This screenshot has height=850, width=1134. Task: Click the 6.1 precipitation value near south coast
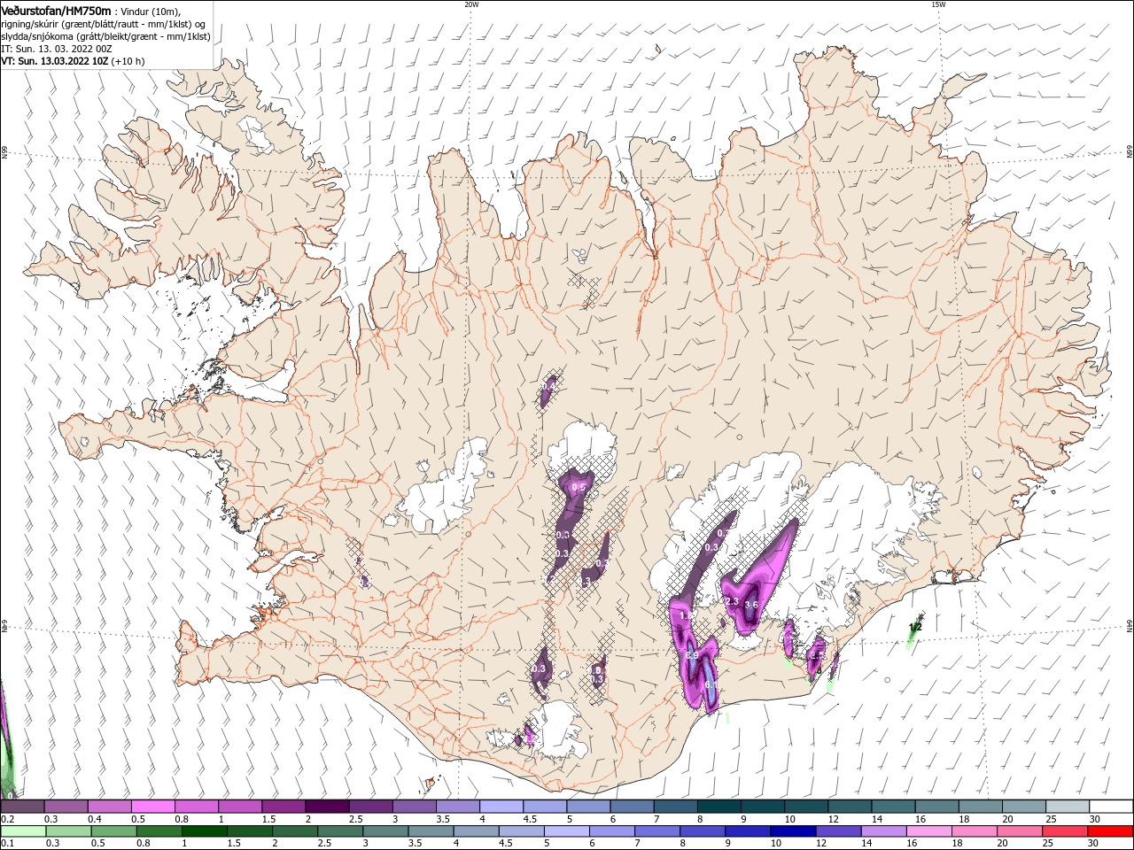click(x=710, y=685)
